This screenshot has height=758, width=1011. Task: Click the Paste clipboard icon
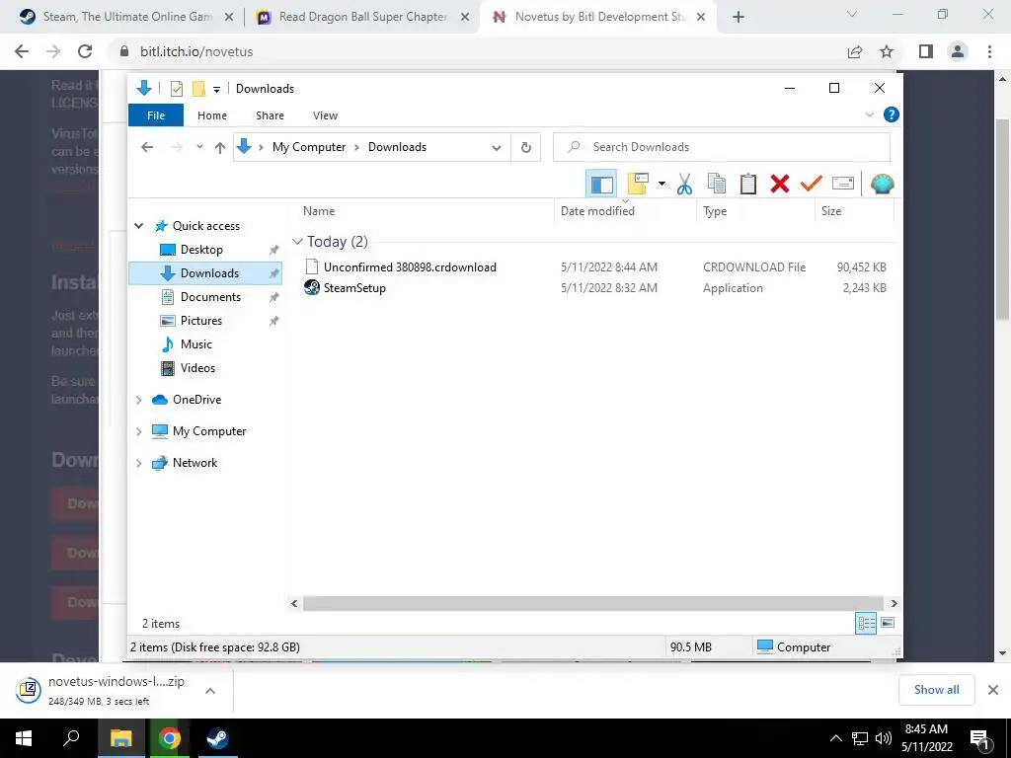pyautogui.click(x=748, y=185)
